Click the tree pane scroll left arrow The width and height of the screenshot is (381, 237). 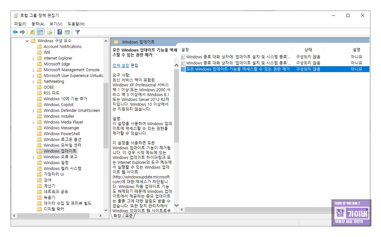click(x=14, y=216)
